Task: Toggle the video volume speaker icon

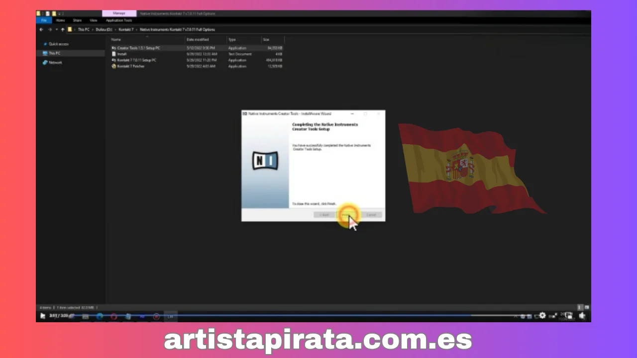Action: [582, 315]
